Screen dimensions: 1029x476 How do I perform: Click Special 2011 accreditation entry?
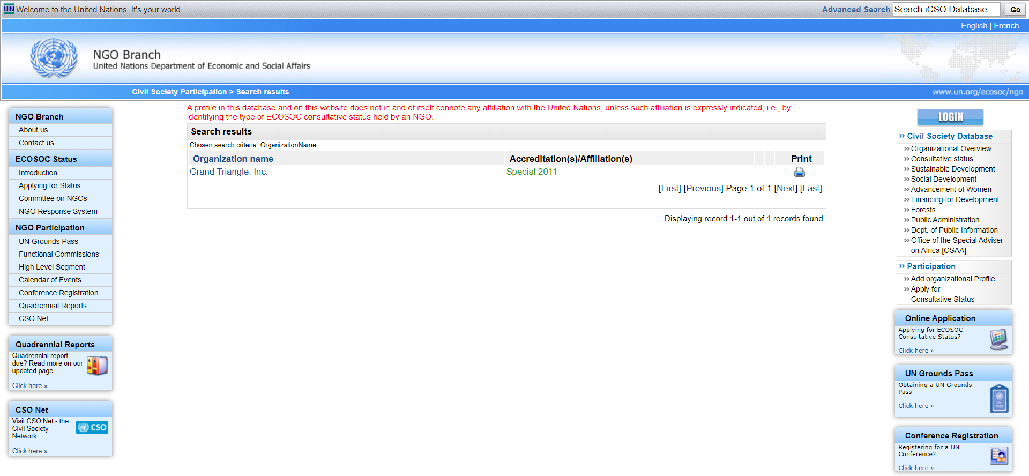coord(532,172)
